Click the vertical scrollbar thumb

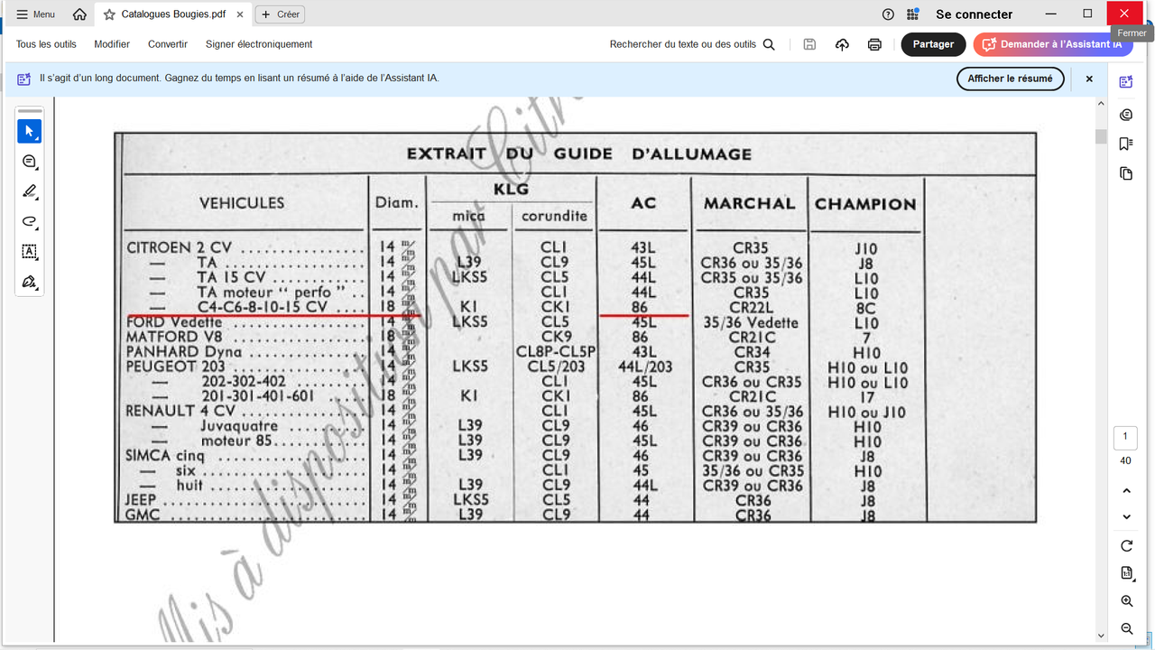[1101, 136]
